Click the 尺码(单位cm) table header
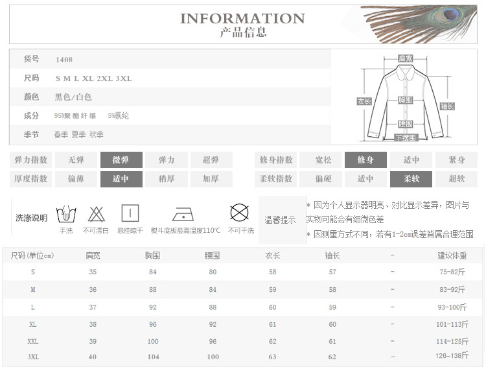The image size is (486, 367). click(x=32, y=255)
